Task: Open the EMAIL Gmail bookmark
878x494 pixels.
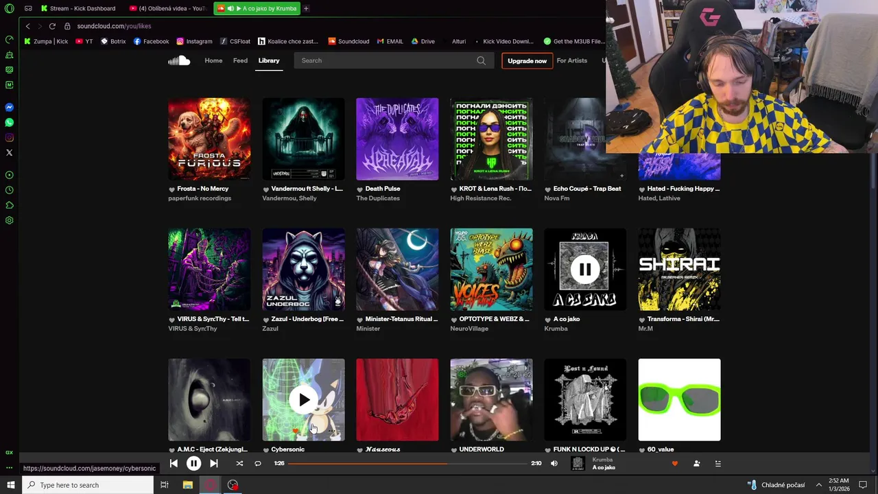Action: pyautogui.click(x=390, y=41)
